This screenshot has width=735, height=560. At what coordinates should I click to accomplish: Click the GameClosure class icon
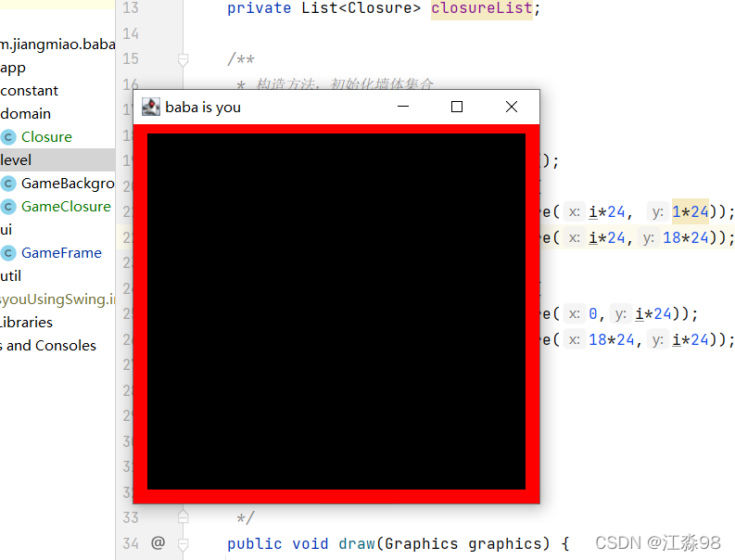(8, 207)
